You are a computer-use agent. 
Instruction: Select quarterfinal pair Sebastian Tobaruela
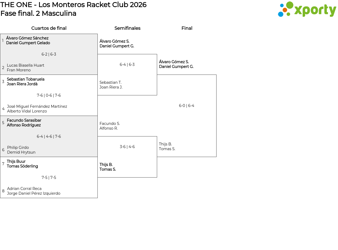tap(26, 82)
